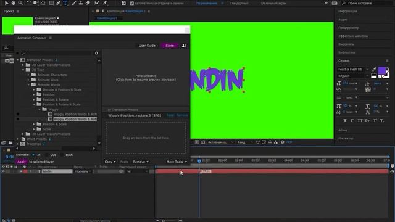This screenshot has height=222, width=395.
Task: Click Animation Composer settings gear icon
Action: click(x=96, y=53)
